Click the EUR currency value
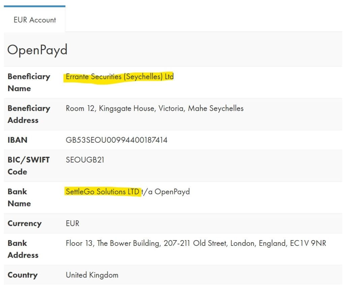The image size is (345, 292). pos(72,224)
